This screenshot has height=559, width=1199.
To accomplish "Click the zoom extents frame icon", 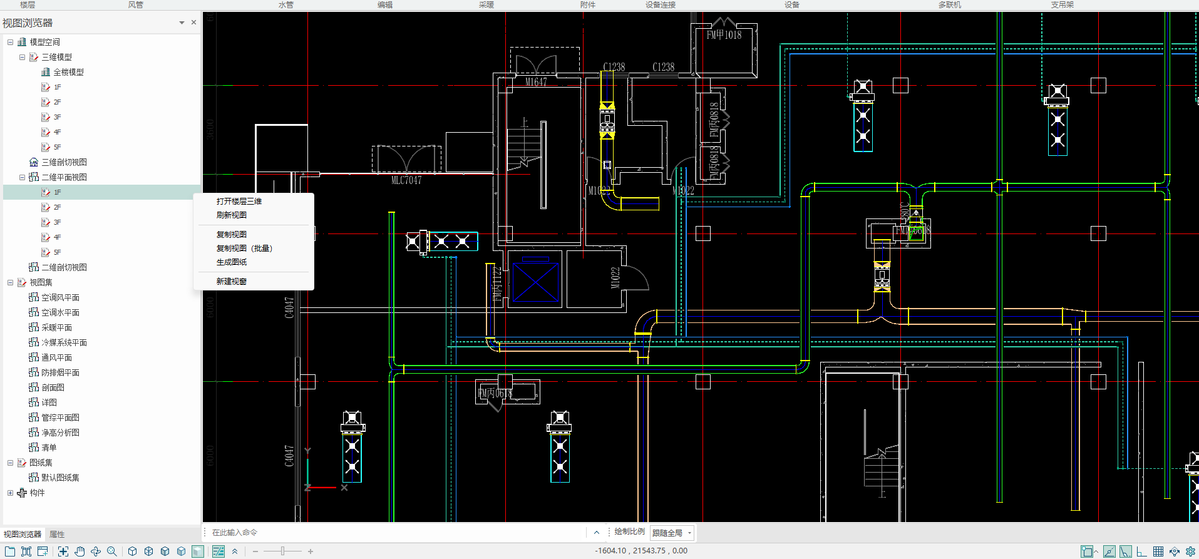I will 63,551.
